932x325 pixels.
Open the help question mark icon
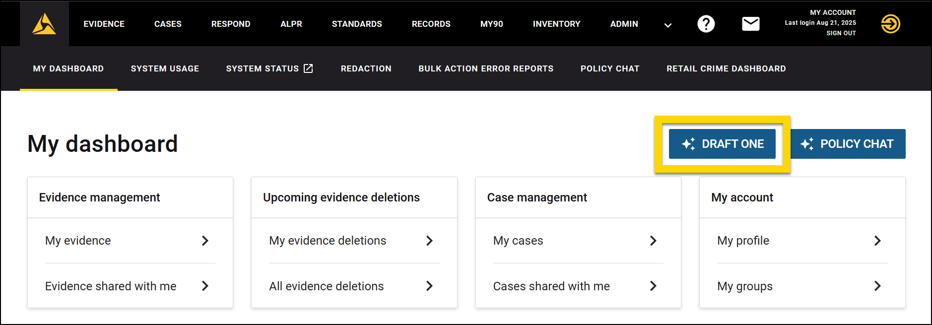[x=706, y=24]
